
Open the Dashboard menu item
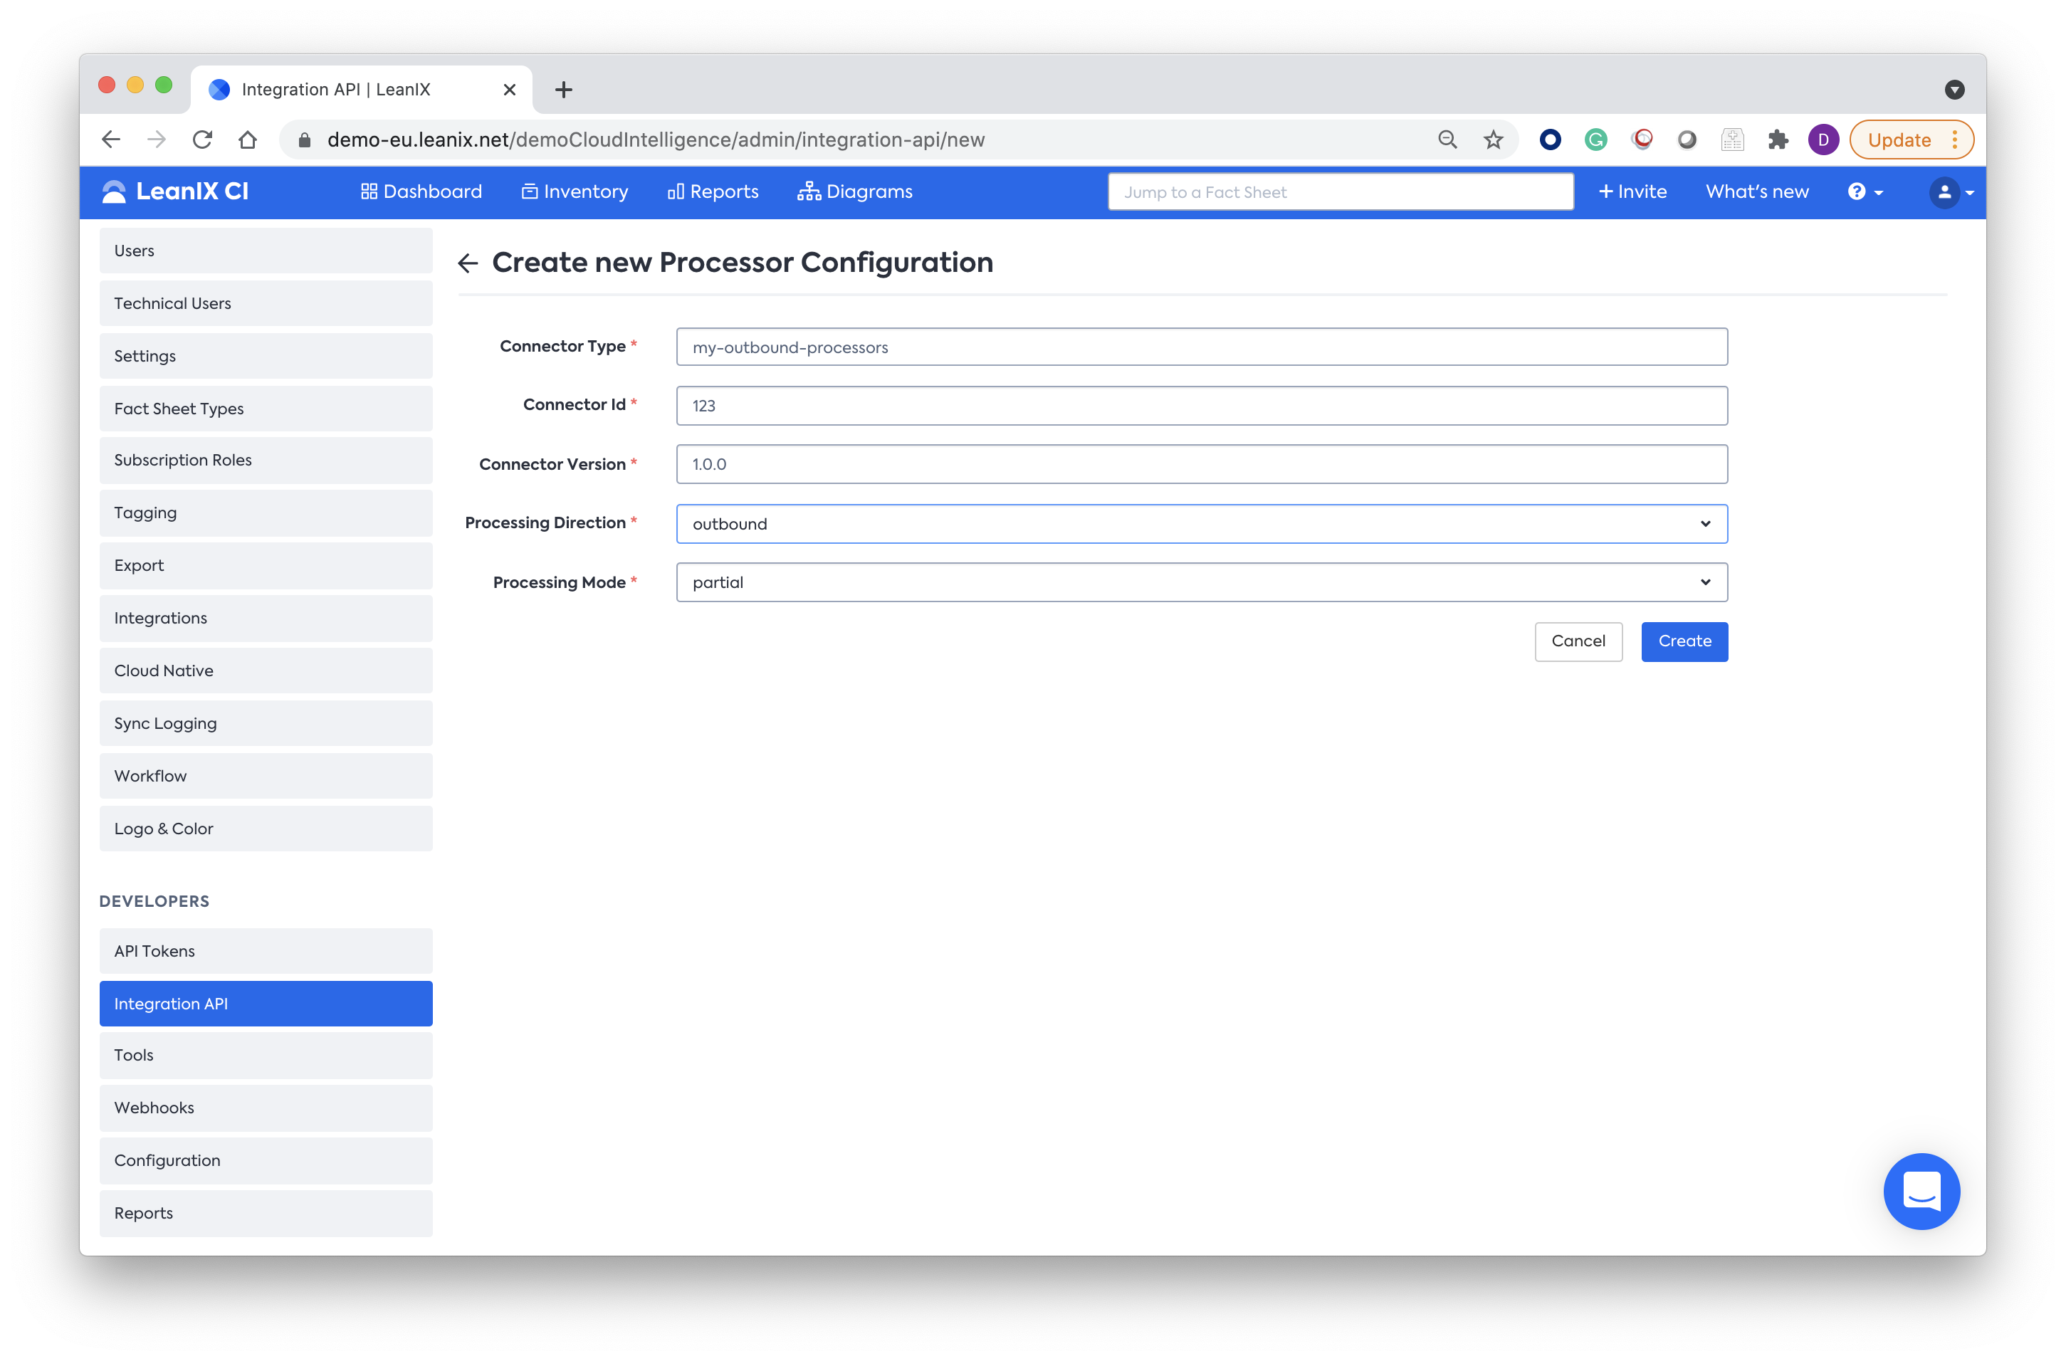421,191
